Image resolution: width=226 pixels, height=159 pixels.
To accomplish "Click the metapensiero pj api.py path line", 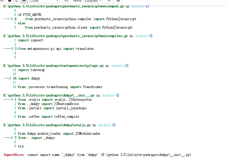I will click(66, 66).
